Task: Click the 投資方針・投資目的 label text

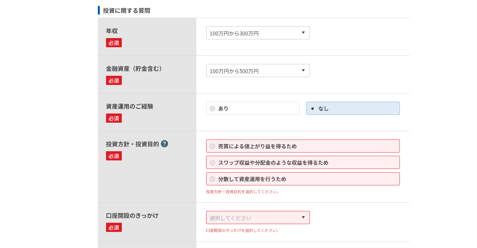Action: click(x=132, y=144)
